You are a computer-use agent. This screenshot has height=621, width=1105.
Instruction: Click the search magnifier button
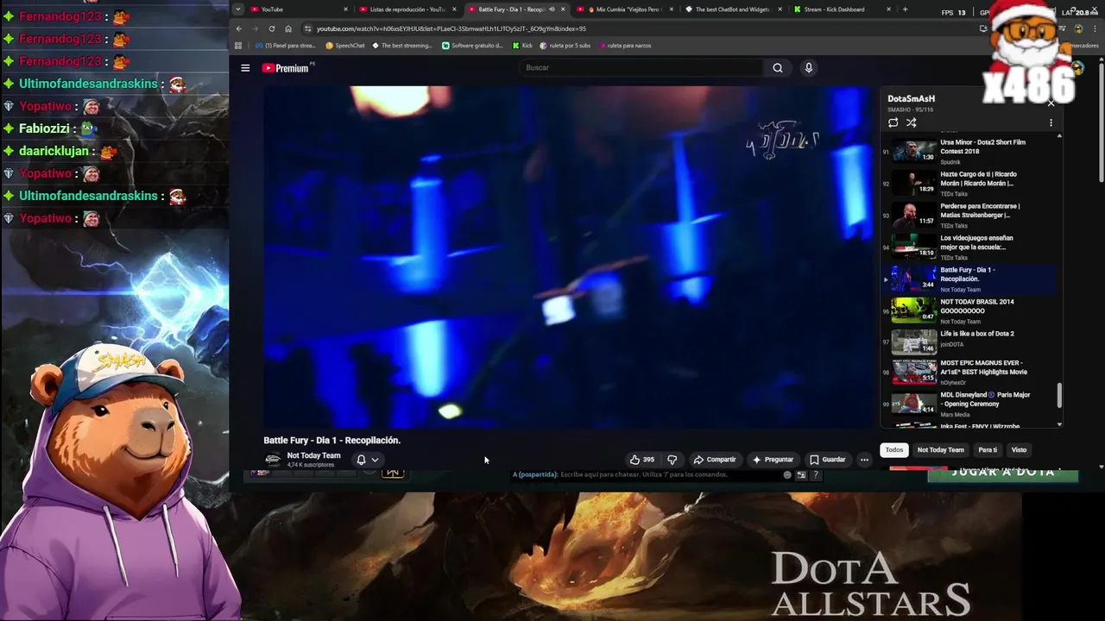(x=778, y=68)
